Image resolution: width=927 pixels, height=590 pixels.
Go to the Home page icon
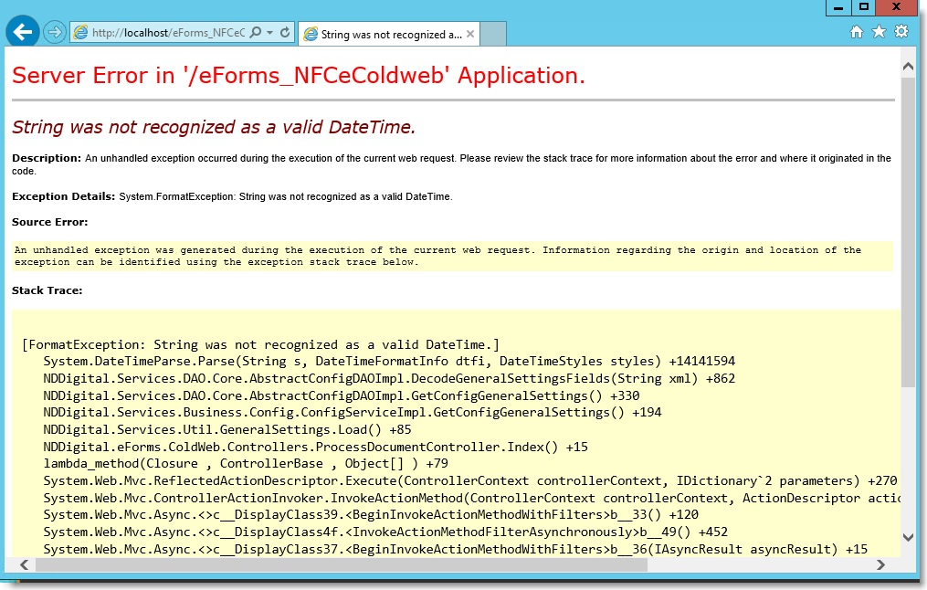click(x=857, y=32)
